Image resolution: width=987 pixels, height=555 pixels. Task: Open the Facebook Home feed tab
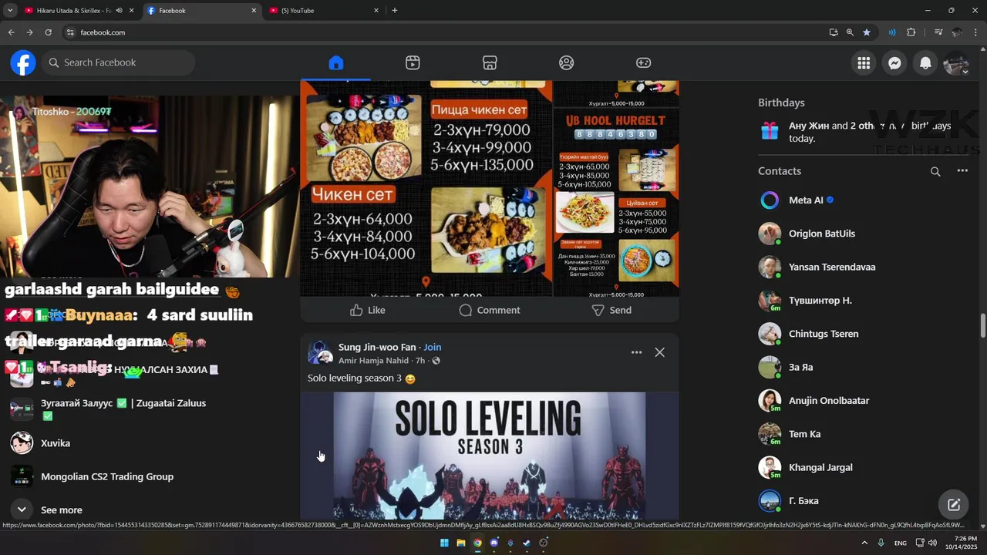(x=335, y=63)
